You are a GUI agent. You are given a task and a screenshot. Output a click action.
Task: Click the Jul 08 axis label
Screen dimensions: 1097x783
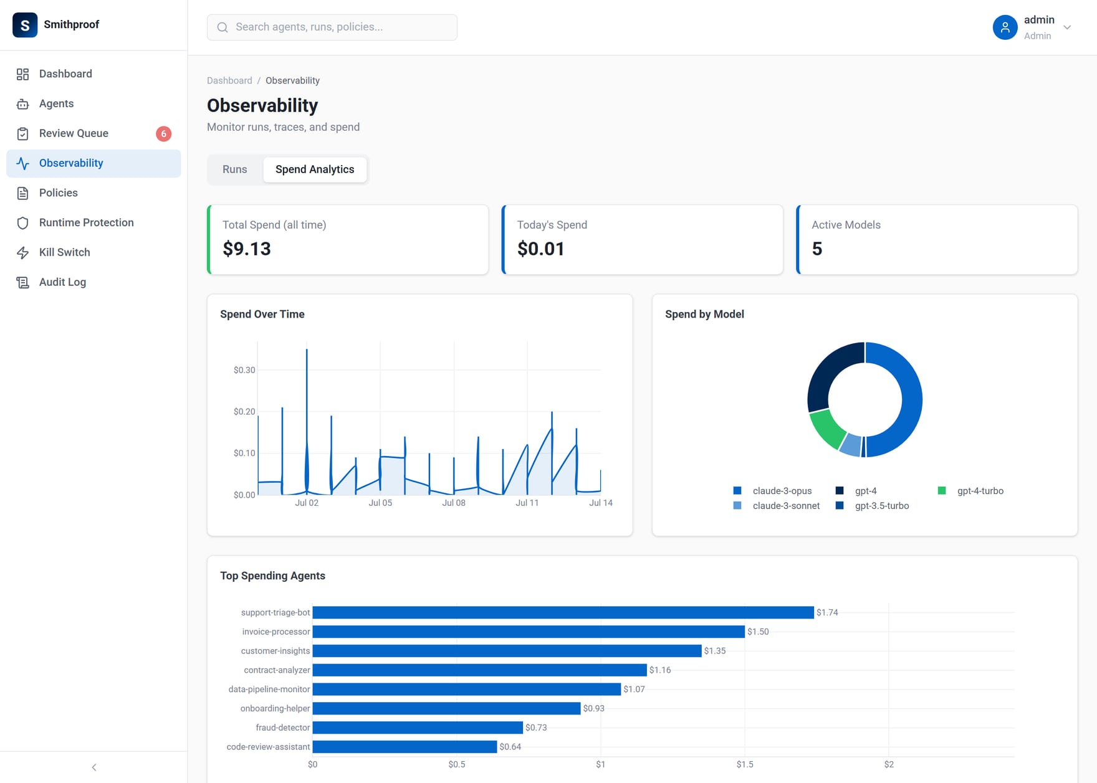454,503
